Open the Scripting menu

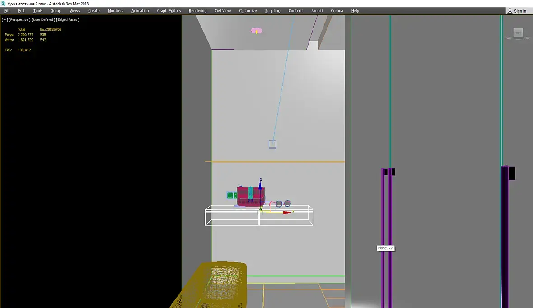click(x=273, y=11)
